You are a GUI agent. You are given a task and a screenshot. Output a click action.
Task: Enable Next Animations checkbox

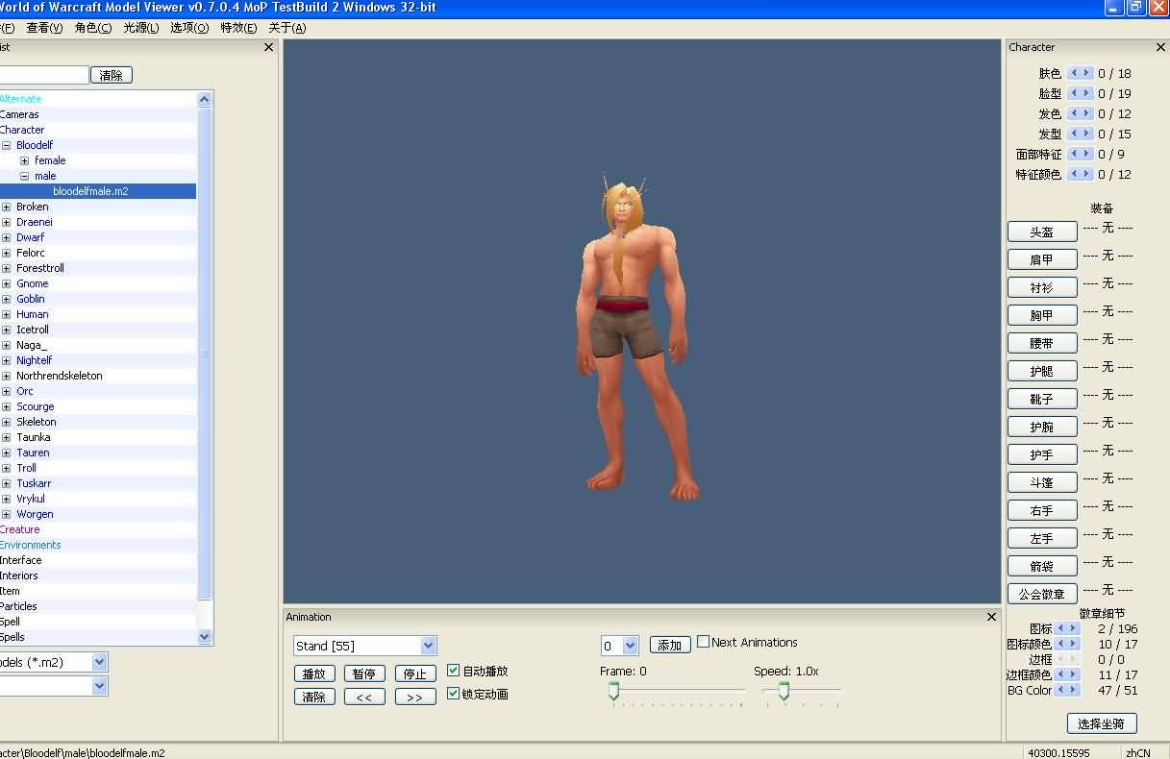(x=704, y=642)
